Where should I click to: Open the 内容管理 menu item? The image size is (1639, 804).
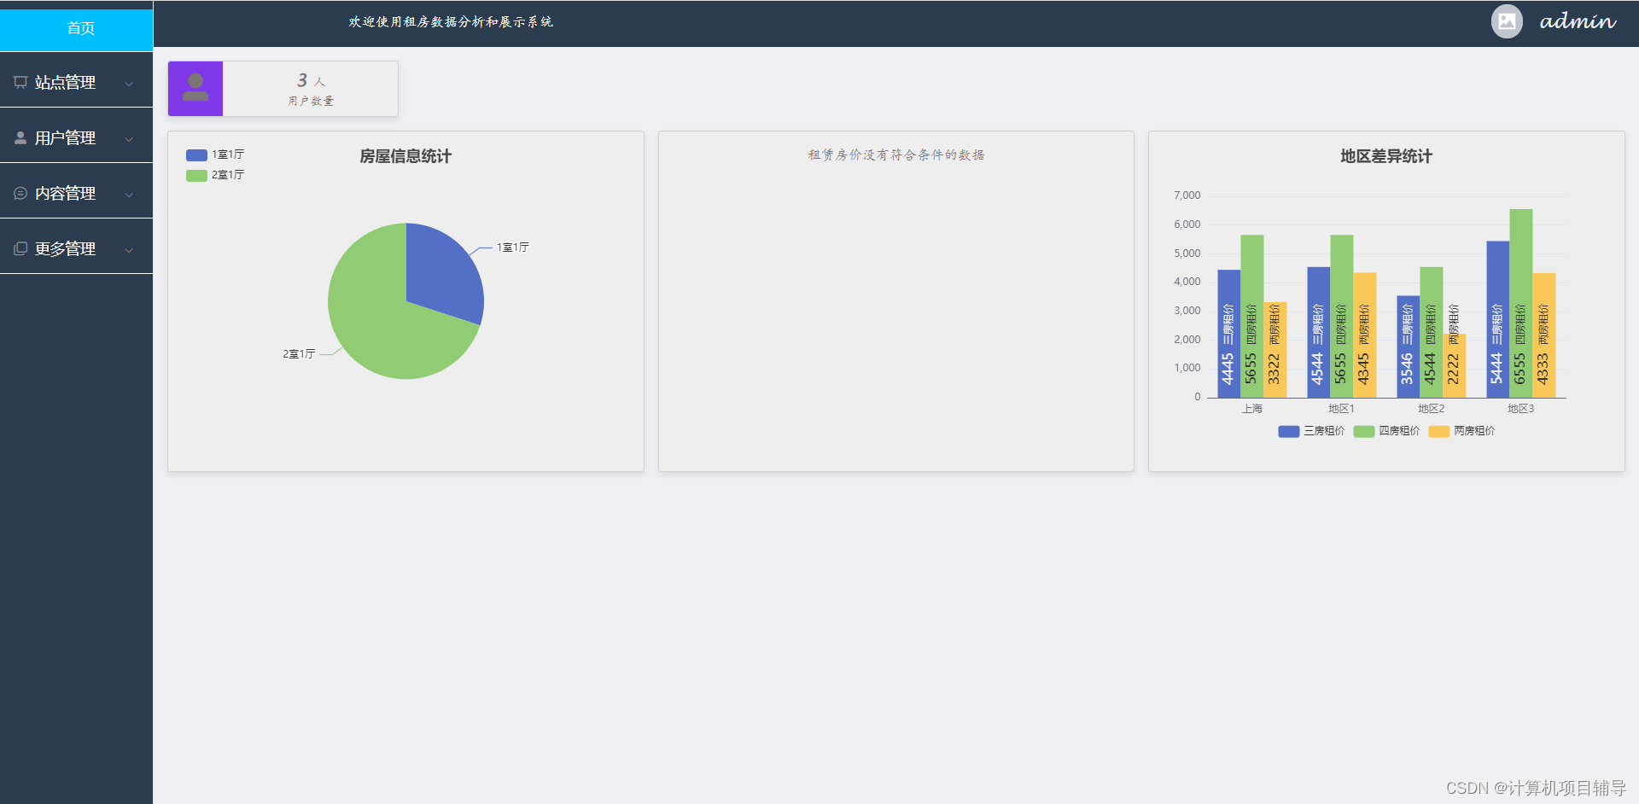tap(77, 193)
